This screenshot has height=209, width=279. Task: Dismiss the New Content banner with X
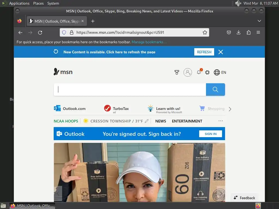point(221,52)
